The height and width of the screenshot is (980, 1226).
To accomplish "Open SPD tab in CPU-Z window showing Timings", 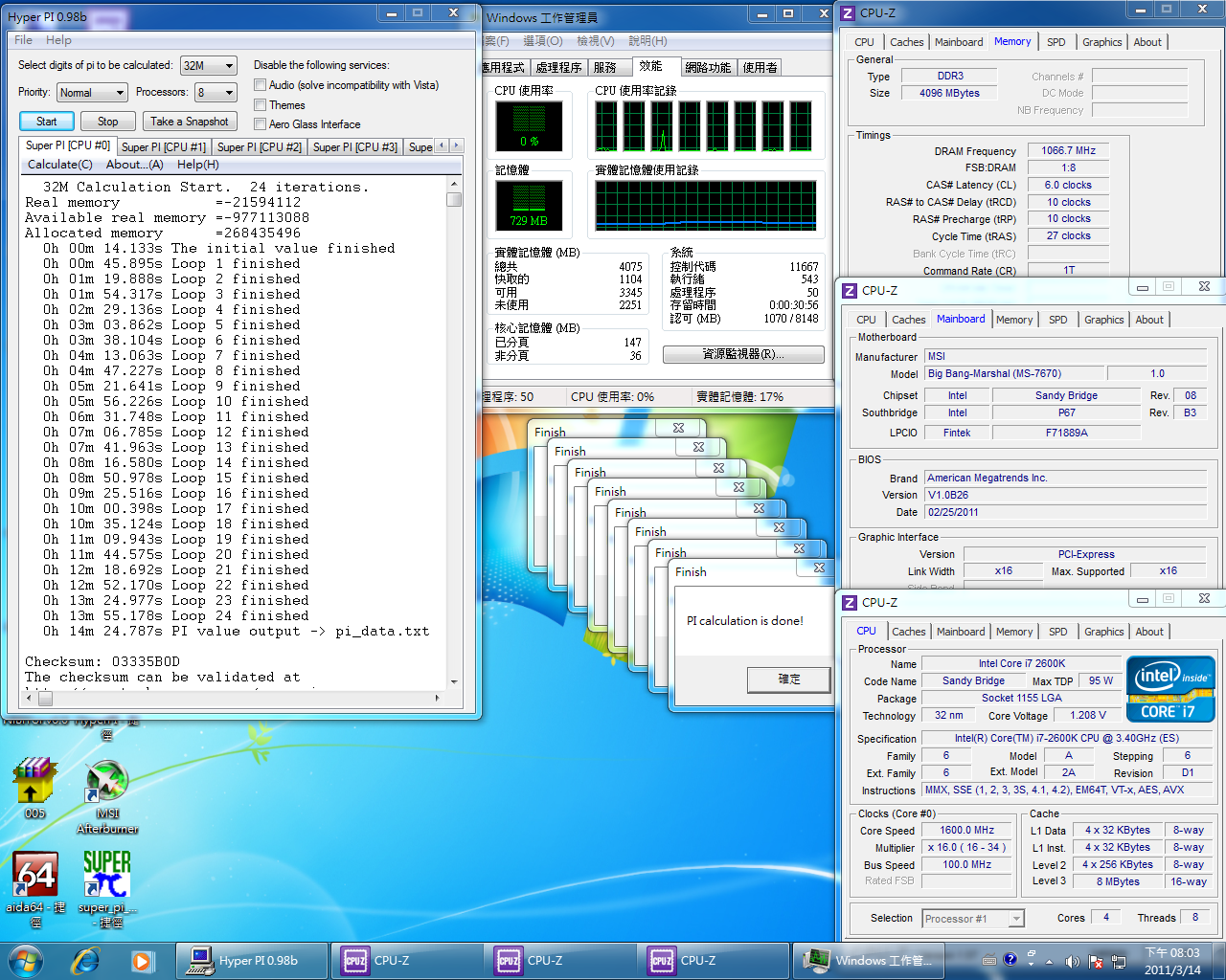I will tap(1056, 42).
